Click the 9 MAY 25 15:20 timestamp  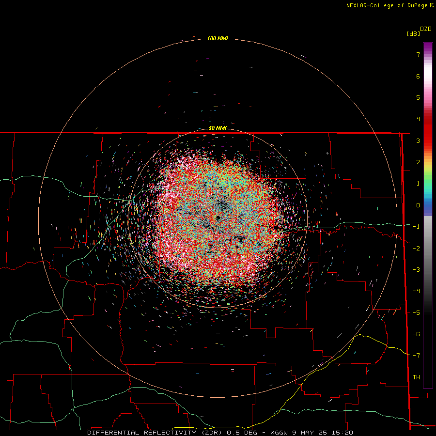[x=323, y=433]
